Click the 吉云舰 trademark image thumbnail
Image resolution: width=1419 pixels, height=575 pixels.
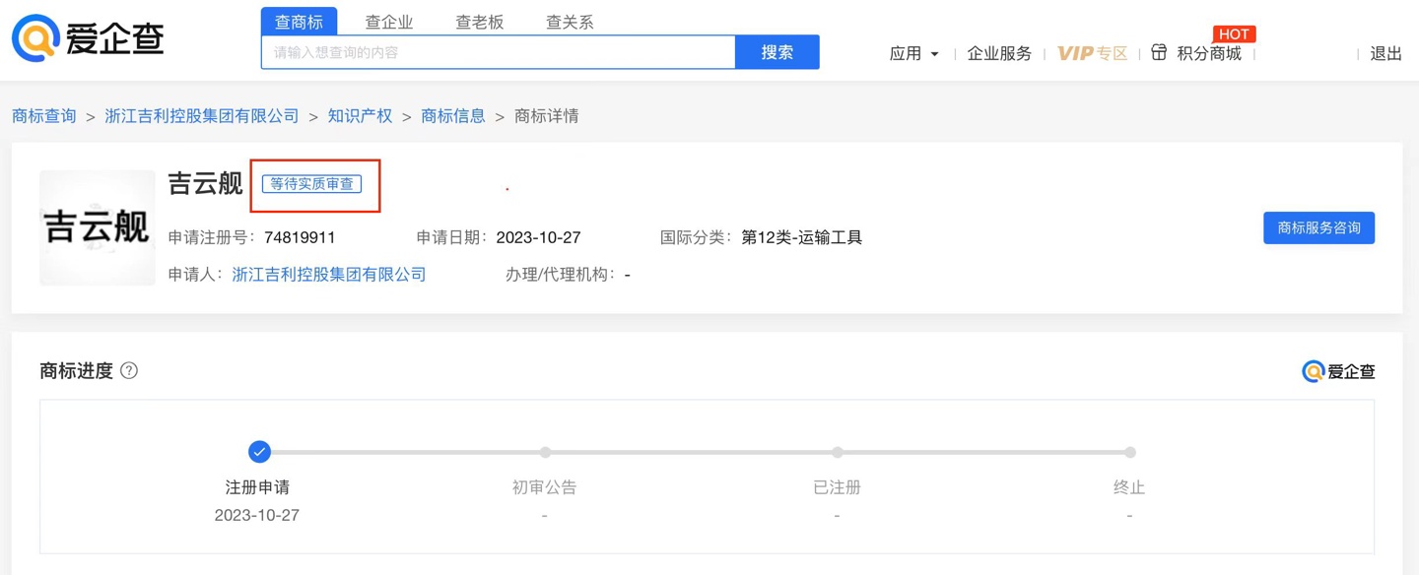[97, 227]
